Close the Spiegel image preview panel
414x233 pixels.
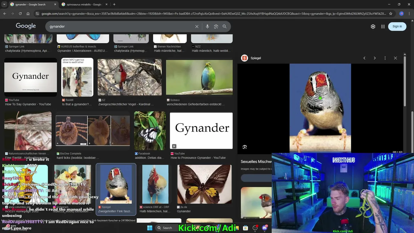(x=395, y=58)
